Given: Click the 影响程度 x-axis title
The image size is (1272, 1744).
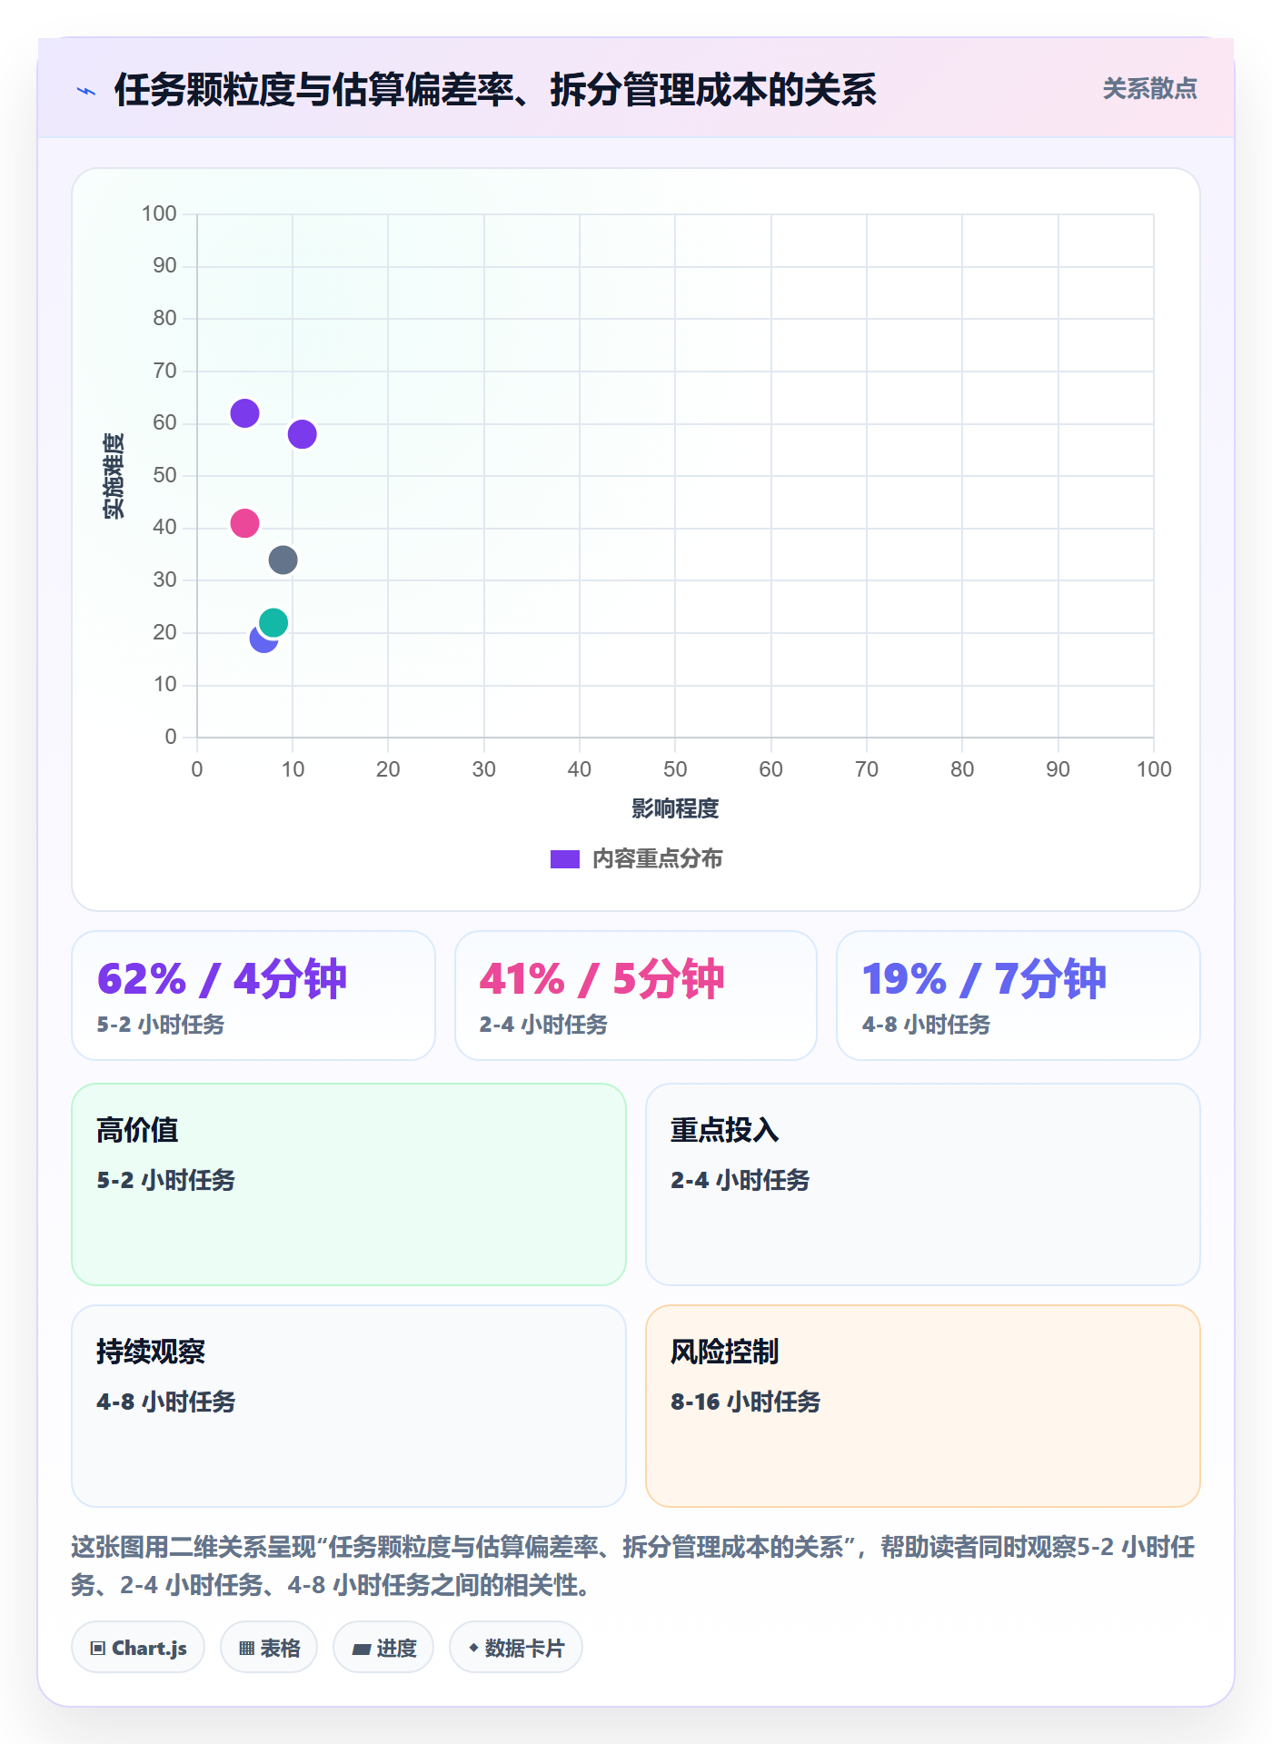Looking at the screenshot, I should click(x=675, y=808).
